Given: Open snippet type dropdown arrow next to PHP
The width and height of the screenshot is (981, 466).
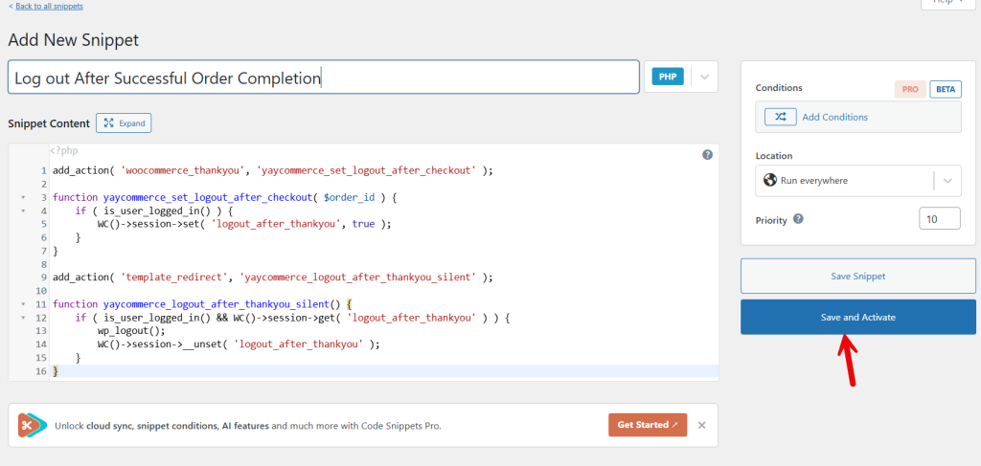Looking at the screenshot, I should (x=704, y=77).
